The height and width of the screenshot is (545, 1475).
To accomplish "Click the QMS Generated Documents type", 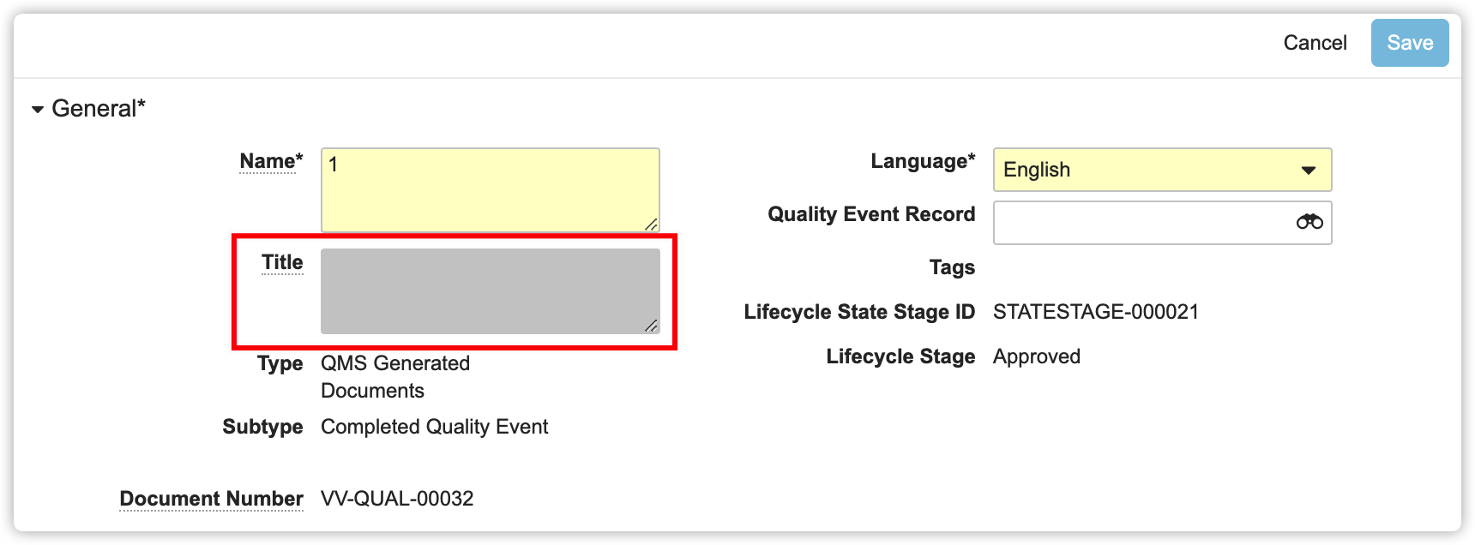I will click(394, 377).
